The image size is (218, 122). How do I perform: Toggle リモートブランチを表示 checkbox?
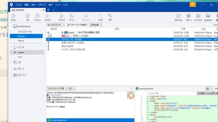(x=68, y=25)
